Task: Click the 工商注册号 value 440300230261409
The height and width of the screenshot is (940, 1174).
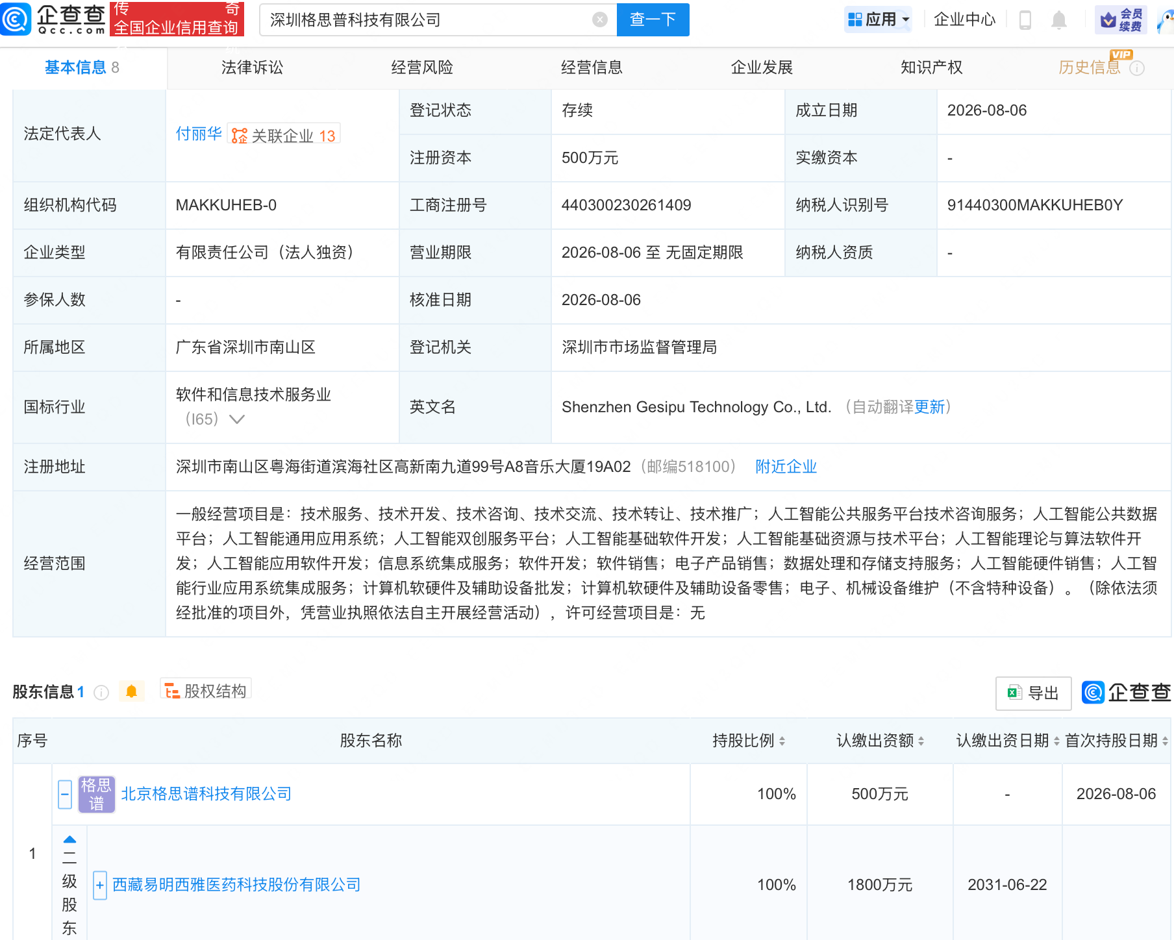Action: pos(626,205)
